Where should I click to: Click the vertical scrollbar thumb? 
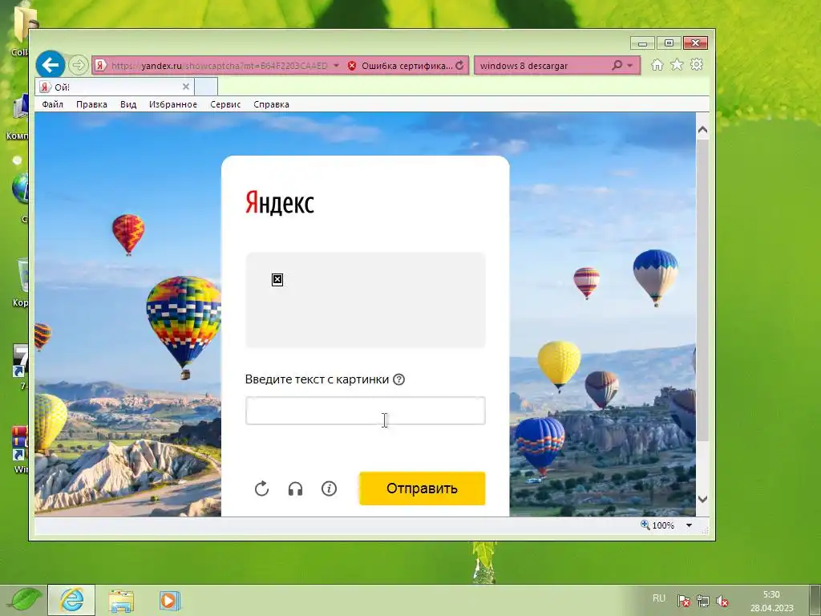tap(702, 289)
